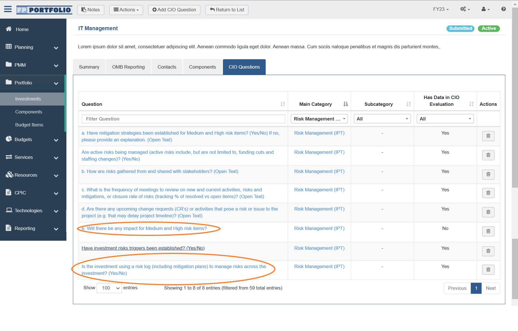Viewport: 518px width, 331px height.
Task: Delete the active risks being managed question
Action: coord(488,155)
